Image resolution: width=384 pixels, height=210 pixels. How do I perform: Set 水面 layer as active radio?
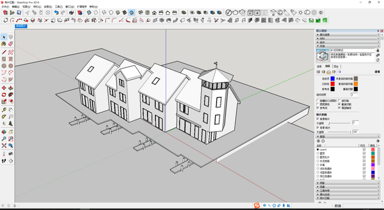(318, 165)
